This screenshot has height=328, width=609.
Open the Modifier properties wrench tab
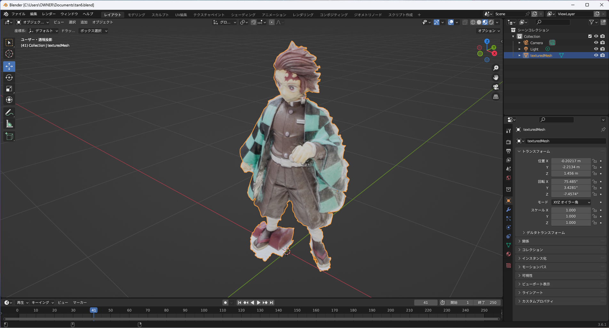(x=509, y=209)
